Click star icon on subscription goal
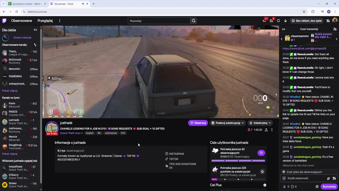This screenshot has width=339, height=191. [262, 172]
